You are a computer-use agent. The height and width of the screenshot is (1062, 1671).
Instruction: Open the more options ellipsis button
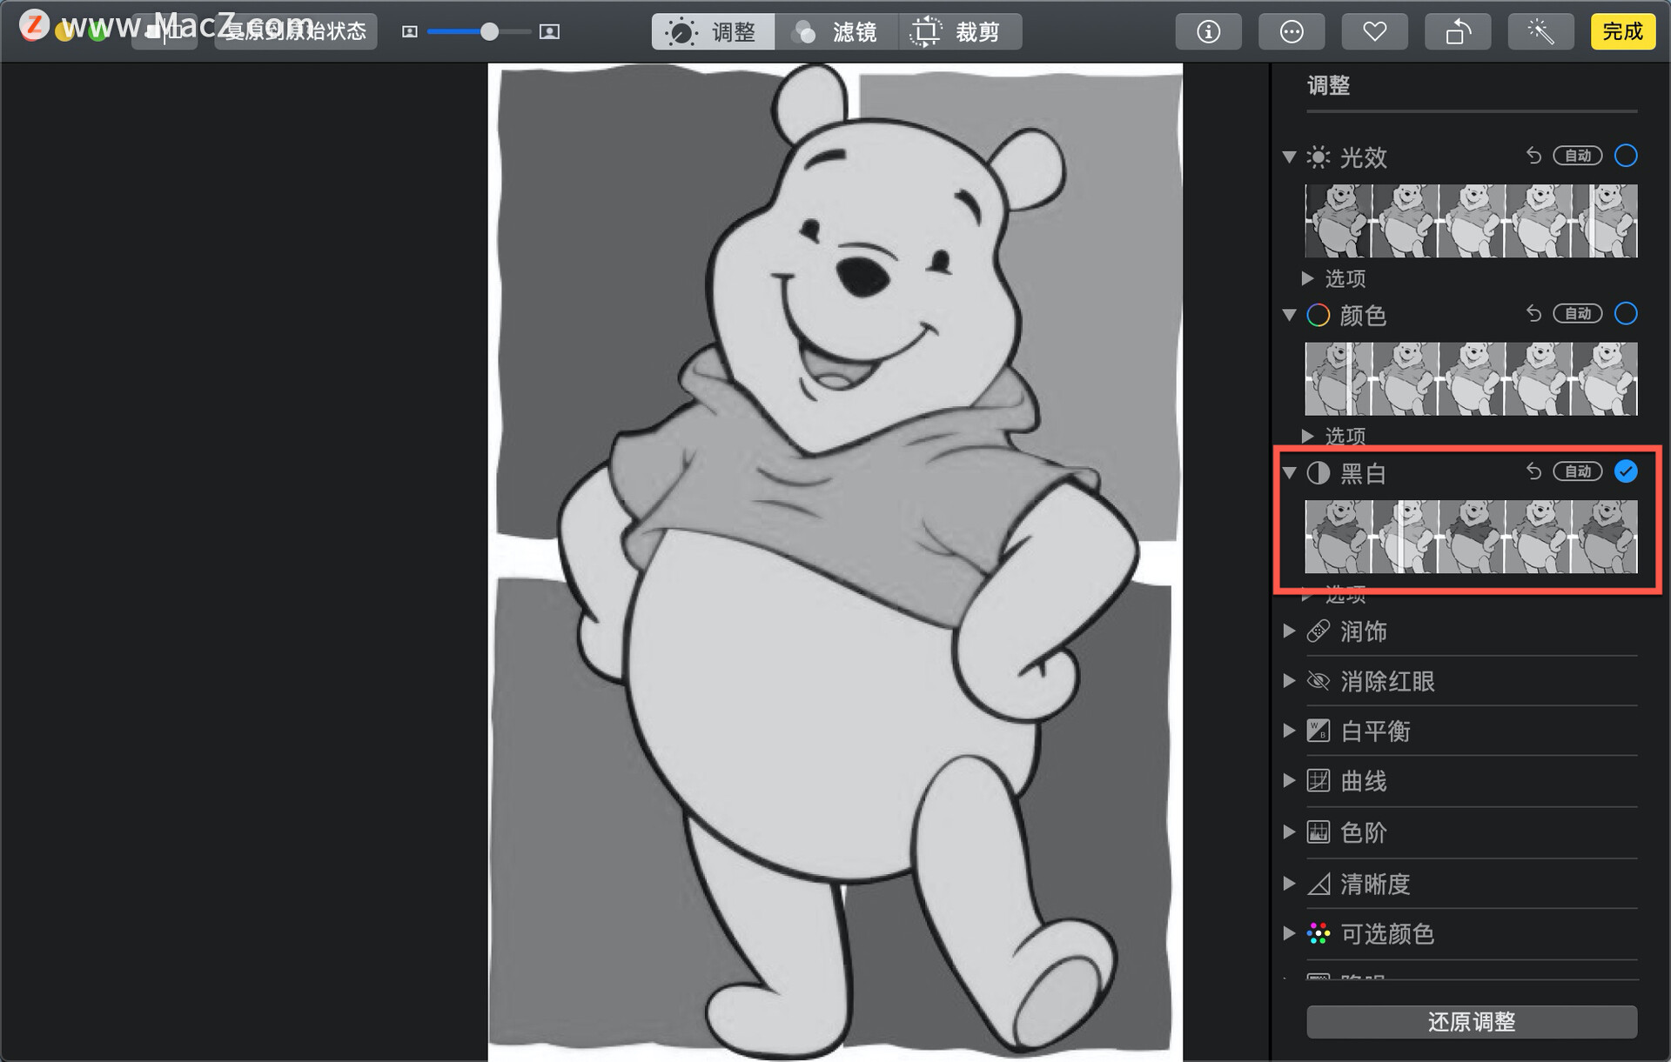[x=1292, y=32]
